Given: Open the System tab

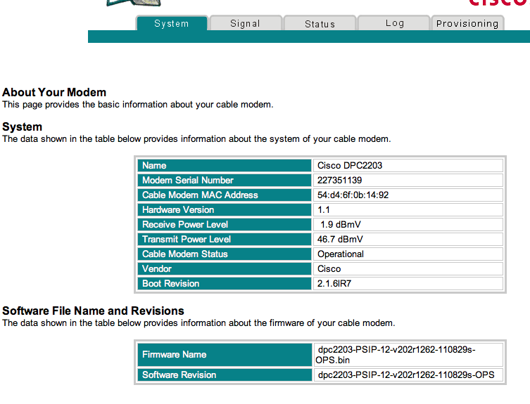Looking at the screenshot, I should click(172, 23).
